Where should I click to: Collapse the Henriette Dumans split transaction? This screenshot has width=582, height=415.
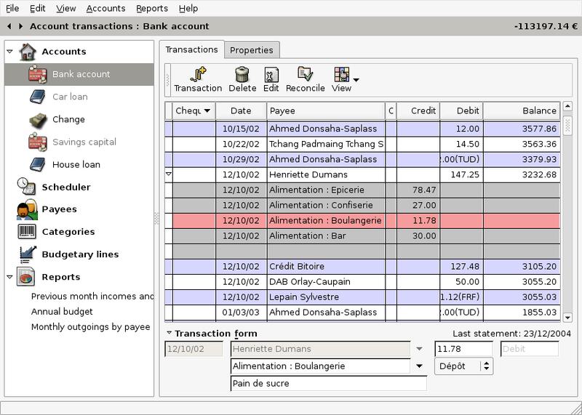click(169, 174)
